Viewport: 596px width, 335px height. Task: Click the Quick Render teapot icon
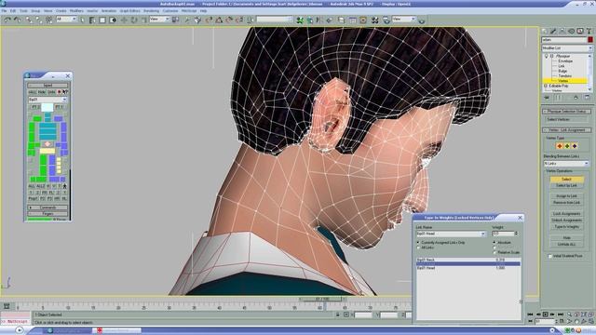[422, 20]
